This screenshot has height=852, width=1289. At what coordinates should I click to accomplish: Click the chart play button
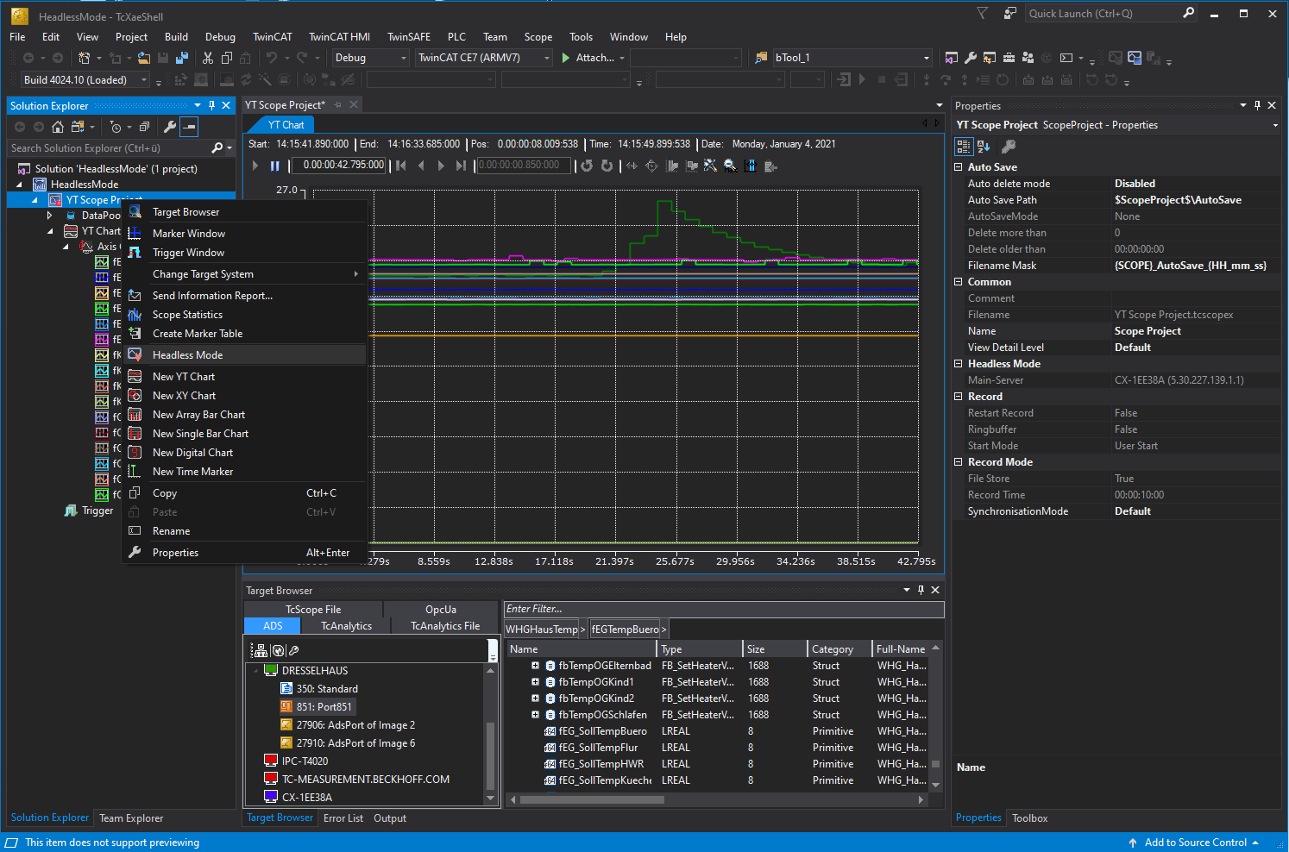click(255, 166)
